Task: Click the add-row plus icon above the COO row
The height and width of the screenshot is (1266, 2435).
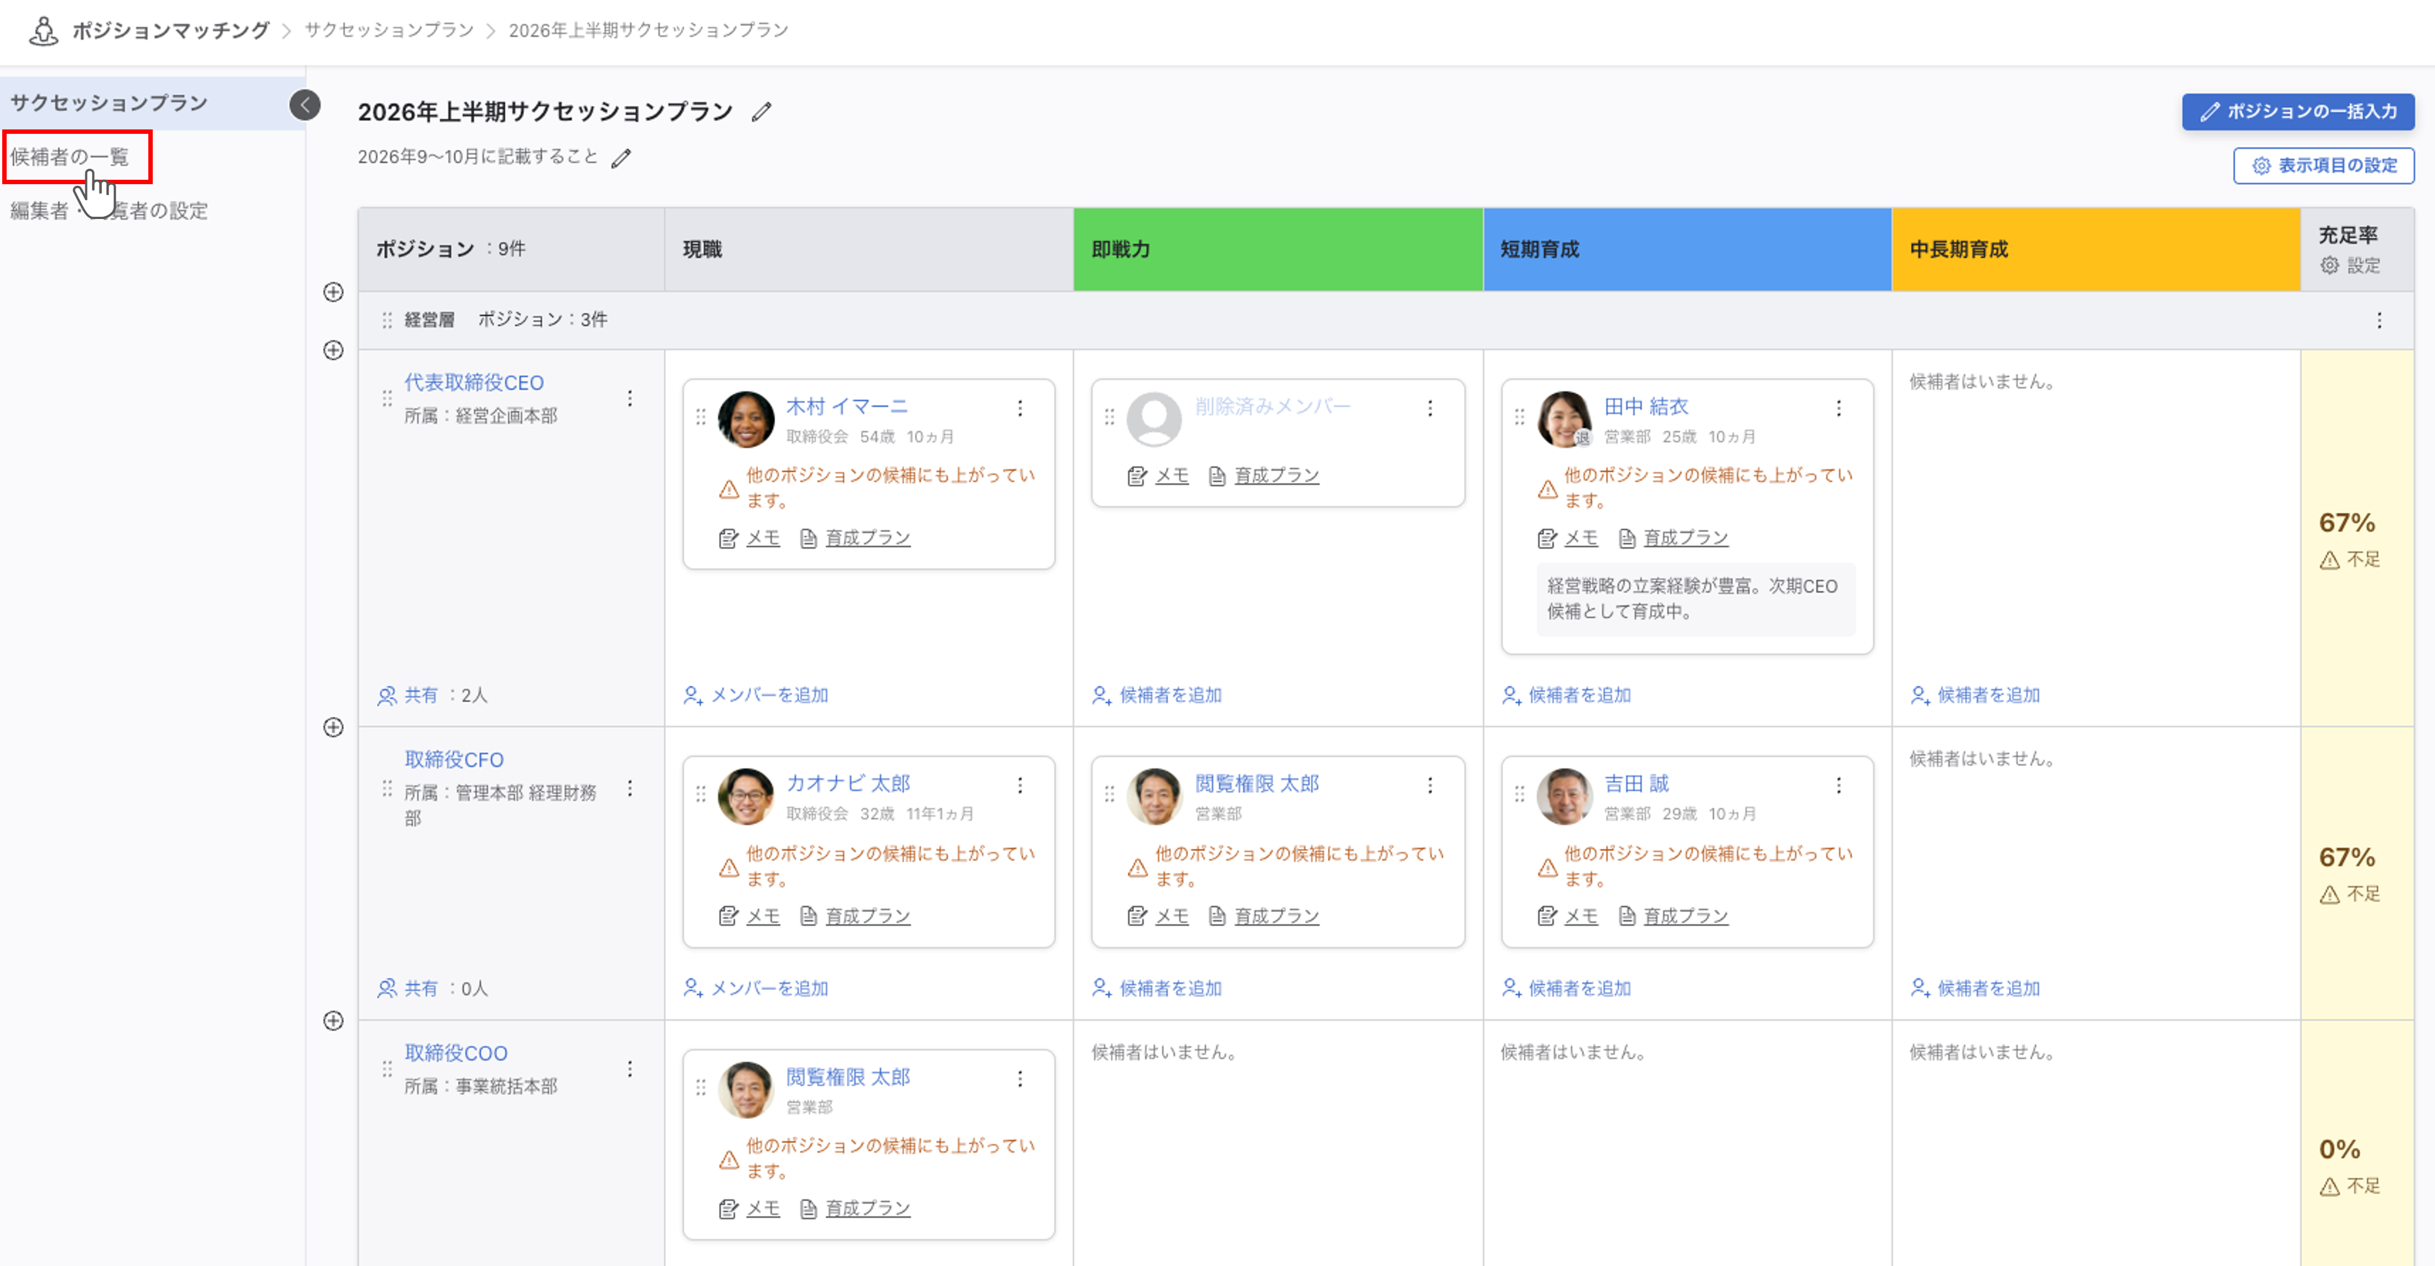Action: point(333,1020)
